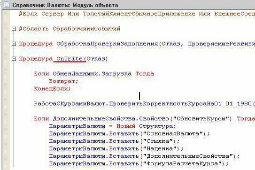This screenshot has height=170, width=255.
Task: Expand the ОбработкаПроверкиЗаполнения procedure
Action: tap(14, 44)
